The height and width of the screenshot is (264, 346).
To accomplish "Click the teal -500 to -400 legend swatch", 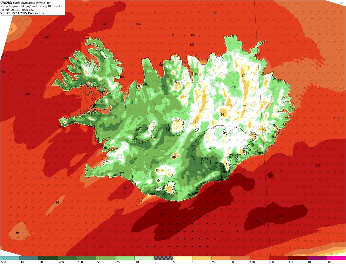I will coord(9,258).
